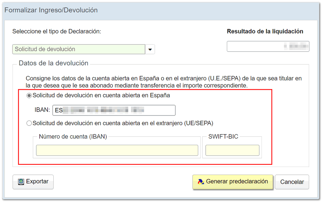322x202 pixels.
Task: Click 'Generar predeclaración' button text
Action: coord(237,182)
